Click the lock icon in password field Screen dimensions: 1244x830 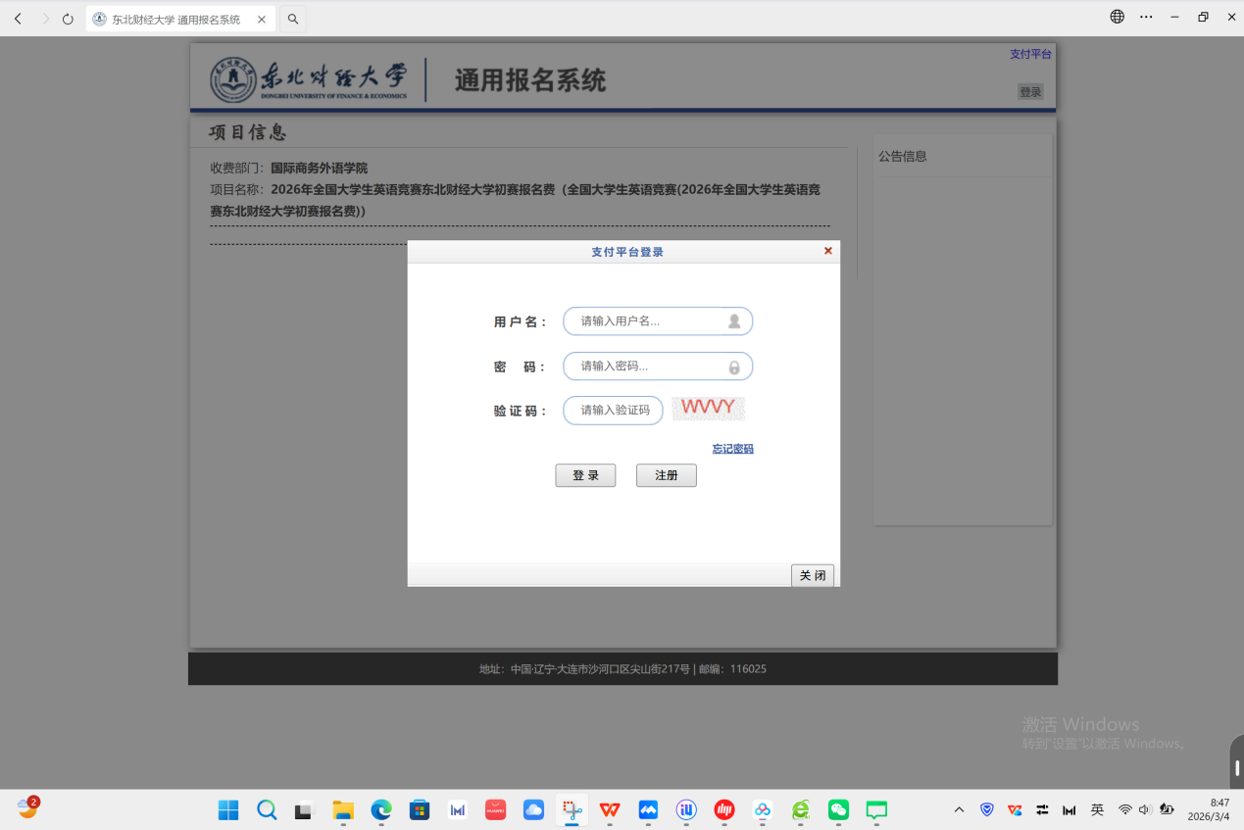click(x=734, y=367)
